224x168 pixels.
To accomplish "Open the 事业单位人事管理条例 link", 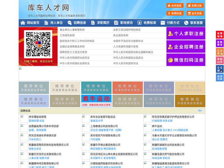I will coord(72,30).
